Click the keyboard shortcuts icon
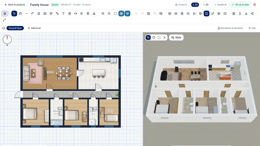This screenshot has width=260, height=146. [x=225, y=14]
